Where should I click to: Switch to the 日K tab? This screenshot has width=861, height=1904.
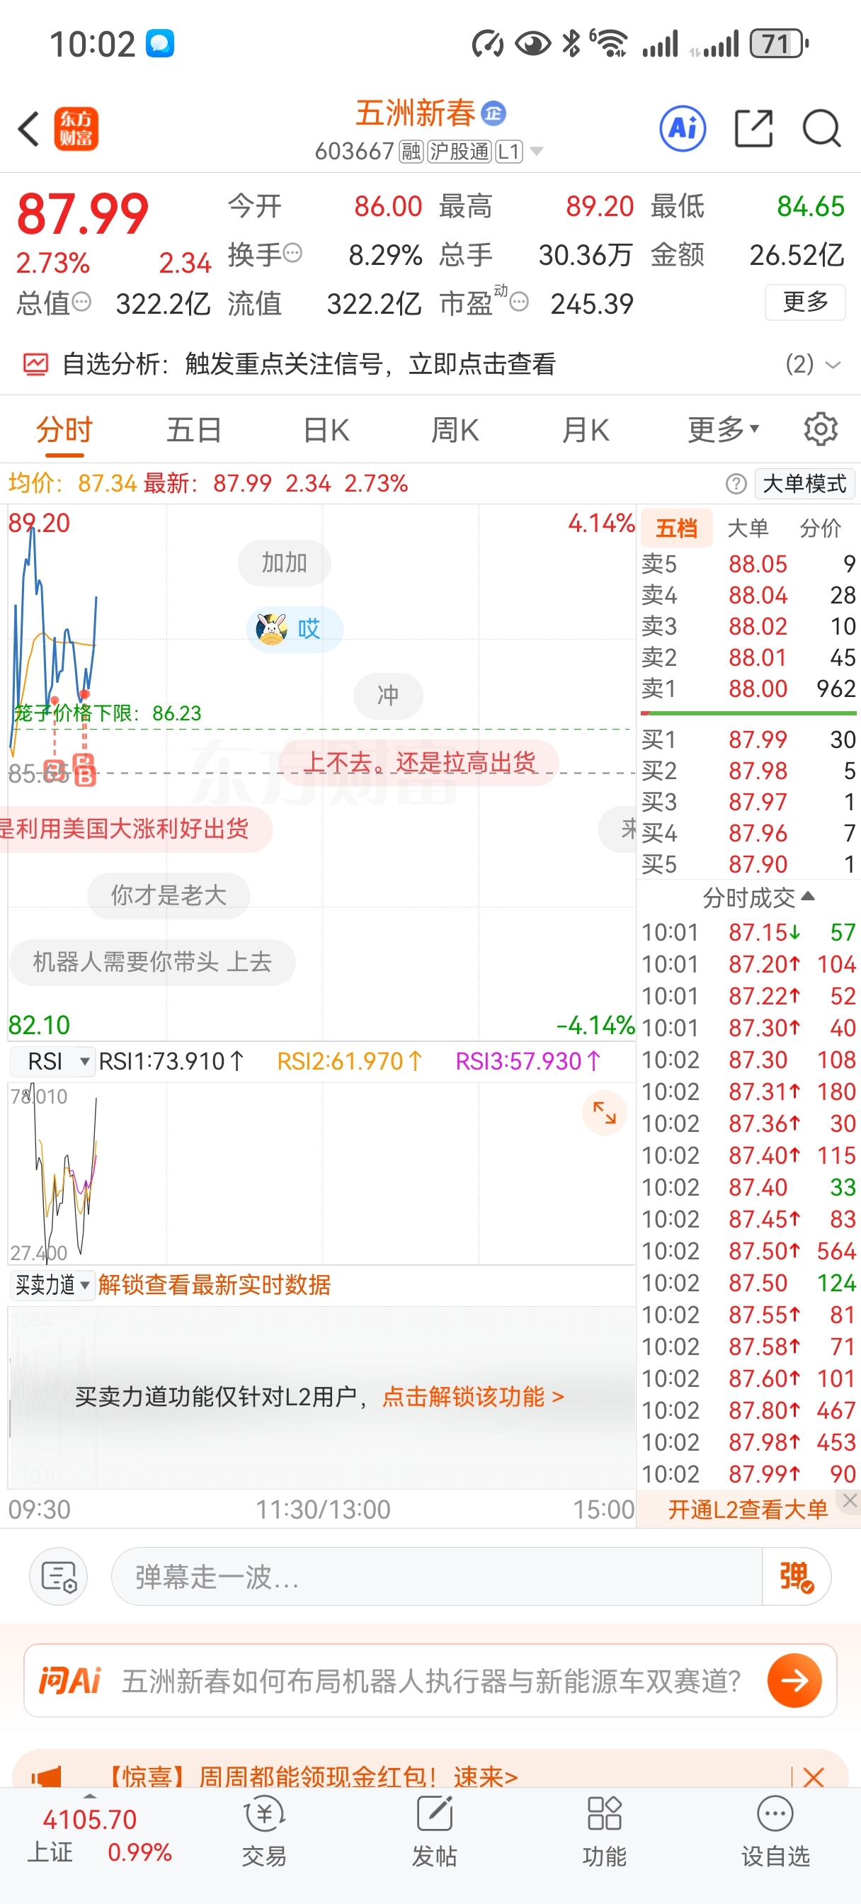pyautogui.click(x=326, y=429)
